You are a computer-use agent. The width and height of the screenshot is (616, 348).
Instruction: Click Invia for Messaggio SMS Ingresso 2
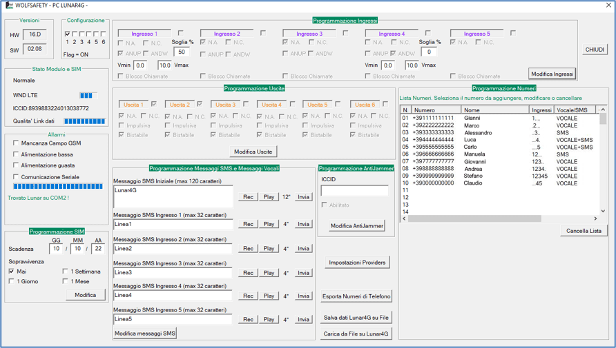pos(303,249)
